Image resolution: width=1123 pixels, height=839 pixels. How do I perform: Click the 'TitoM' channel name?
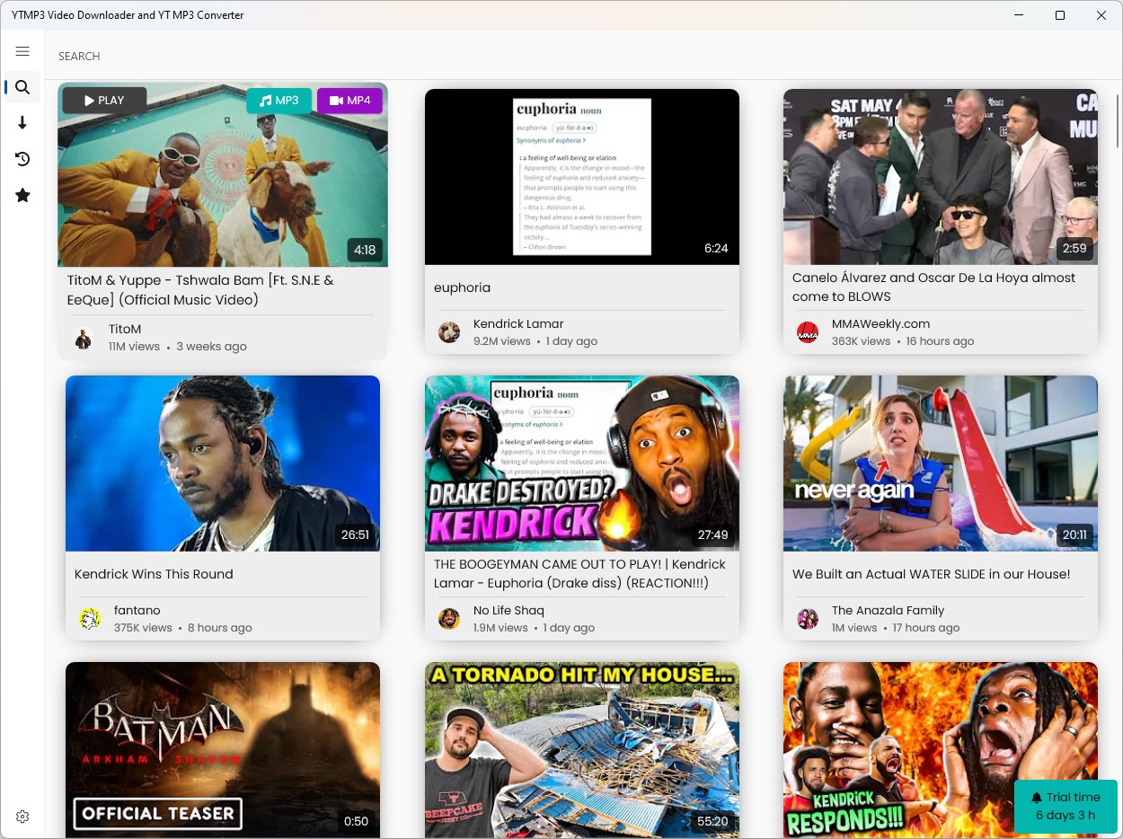[125, 329]
